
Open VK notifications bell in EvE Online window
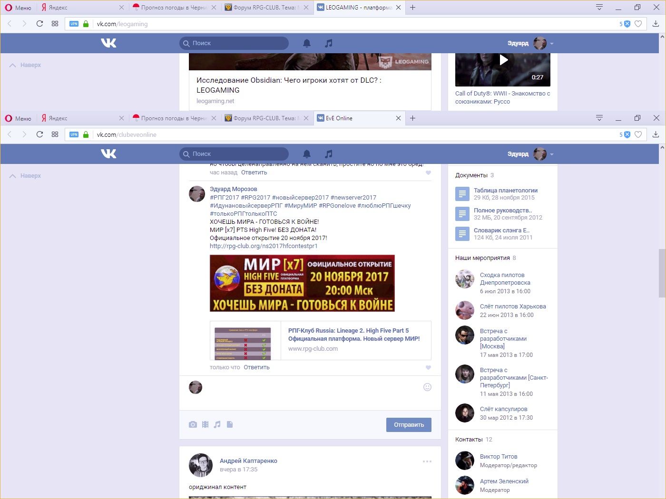pos(307,154)
